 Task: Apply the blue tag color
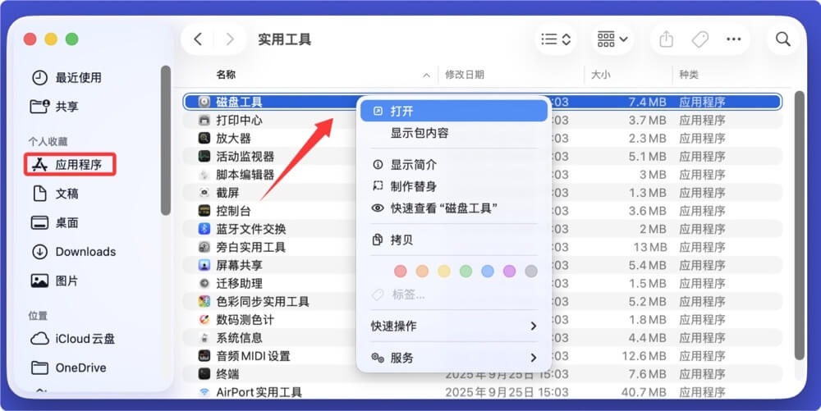pos(488,271)
